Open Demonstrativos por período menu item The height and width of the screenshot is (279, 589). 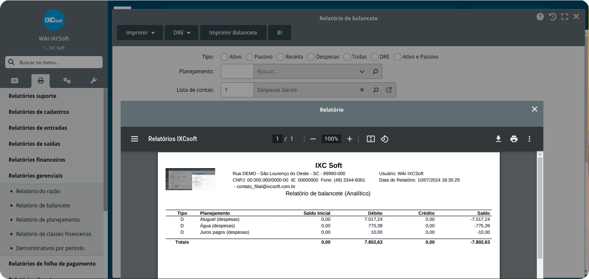[52, 248]
